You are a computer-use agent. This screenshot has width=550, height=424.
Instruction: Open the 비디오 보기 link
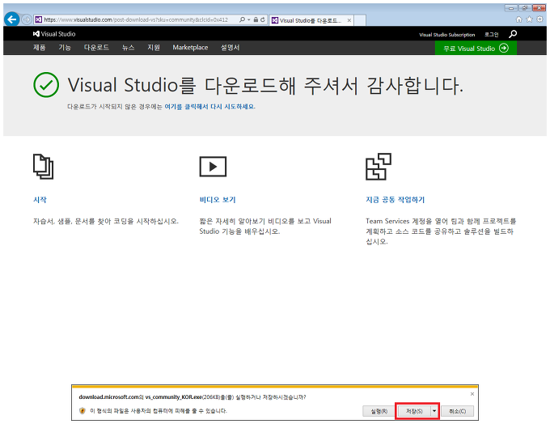tap(218, 200)
